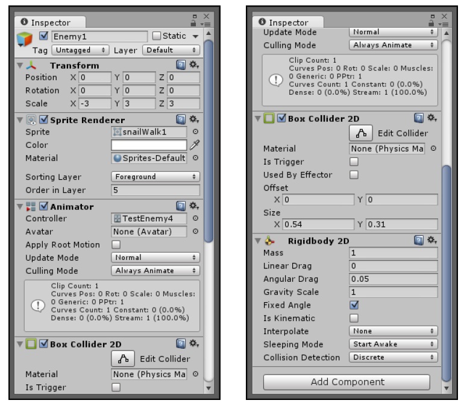
Task: Open the Static options dropdown arrow
Action: click(195, 36)
